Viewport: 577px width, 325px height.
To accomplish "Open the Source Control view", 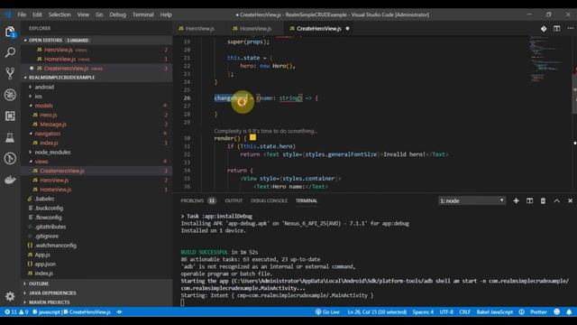I will point(10,74).
